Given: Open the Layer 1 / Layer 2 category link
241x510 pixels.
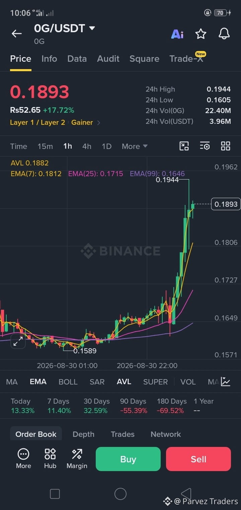Looking at the screenshot, I should [37, 122].
